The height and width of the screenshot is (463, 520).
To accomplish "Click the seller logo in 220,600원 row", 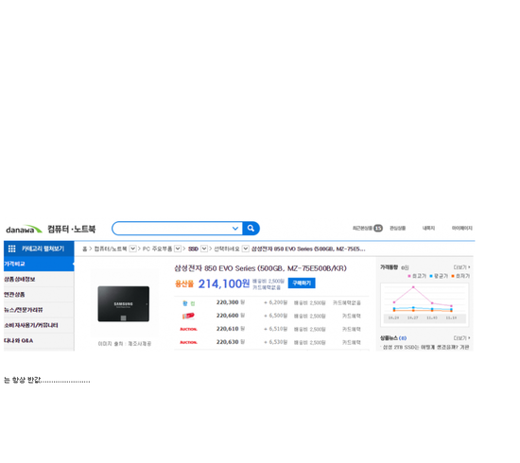I will [x=188, y=316].
